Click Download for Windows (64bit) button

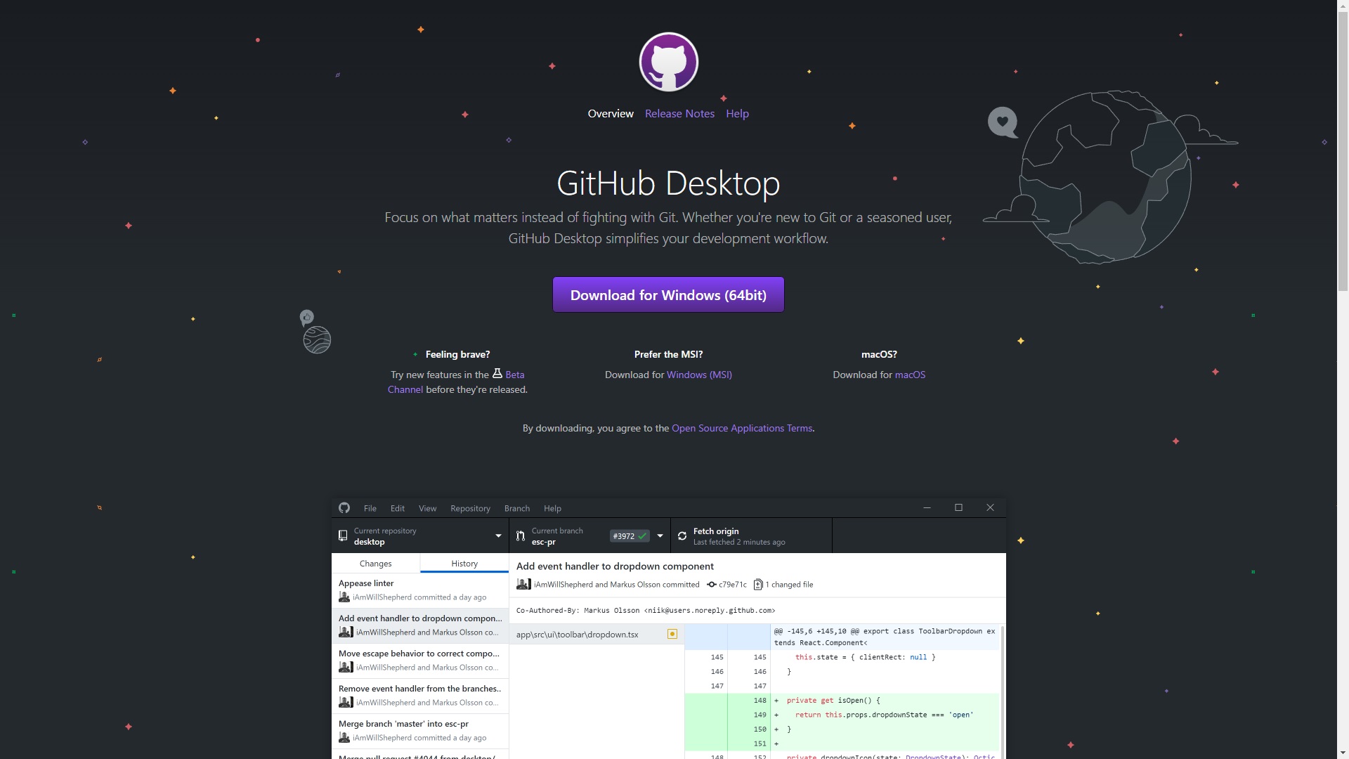click(x=668, y=295)
